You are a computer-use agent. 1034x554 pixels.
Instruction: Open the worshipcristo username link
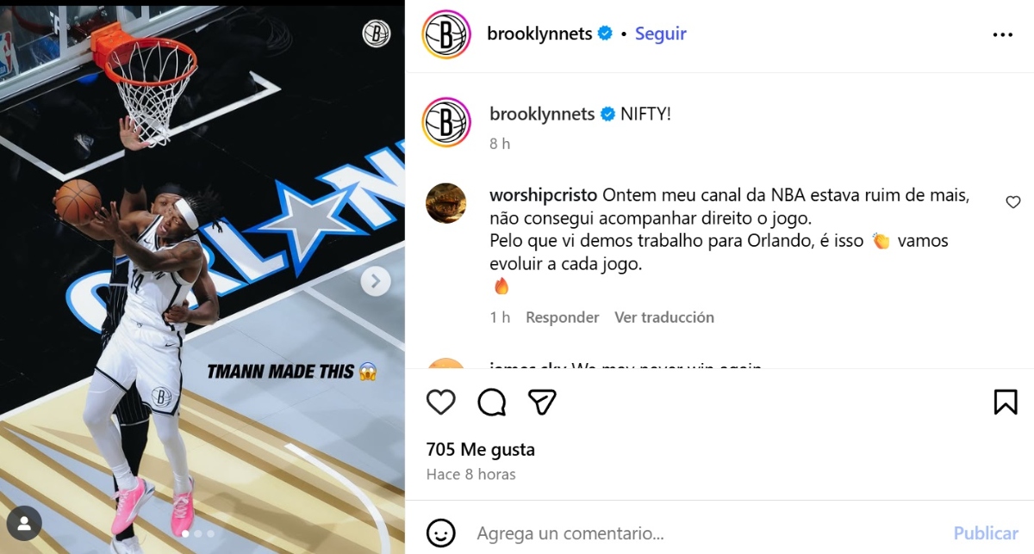tap(544, 195)
